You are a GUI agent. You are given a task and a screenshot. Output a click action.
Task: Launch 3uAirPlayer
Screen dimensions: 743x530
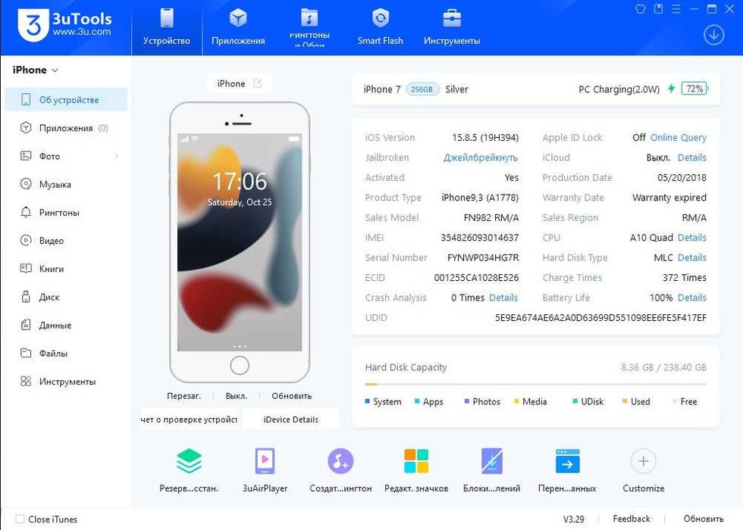pyautogui.click(x=265, y=461)
